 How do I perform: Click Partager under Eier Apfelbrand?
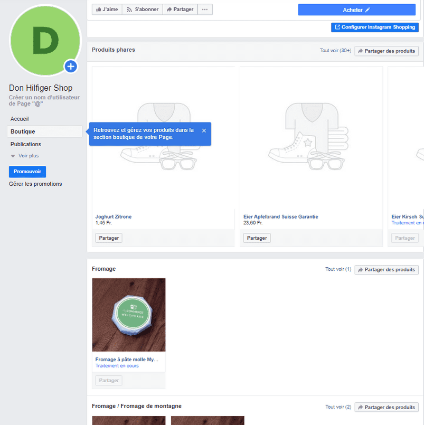tap(257, 238)
